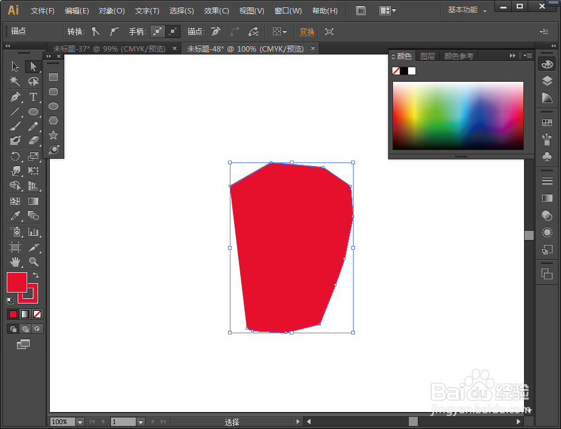Click the red Fill swatch in toolbox

tap(17, 282)
